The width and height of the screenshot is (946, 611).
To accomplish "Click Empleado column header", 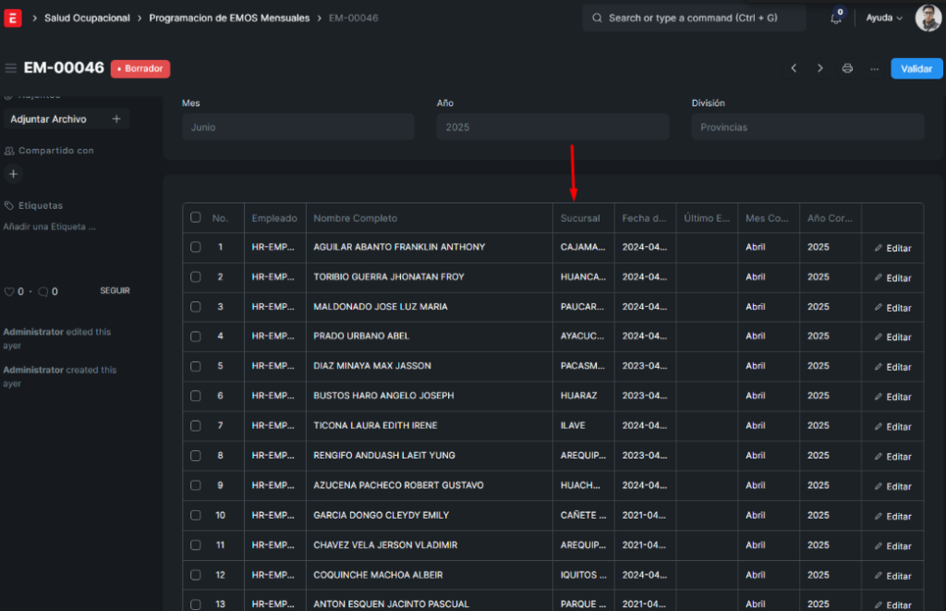I will click(274, 218).
